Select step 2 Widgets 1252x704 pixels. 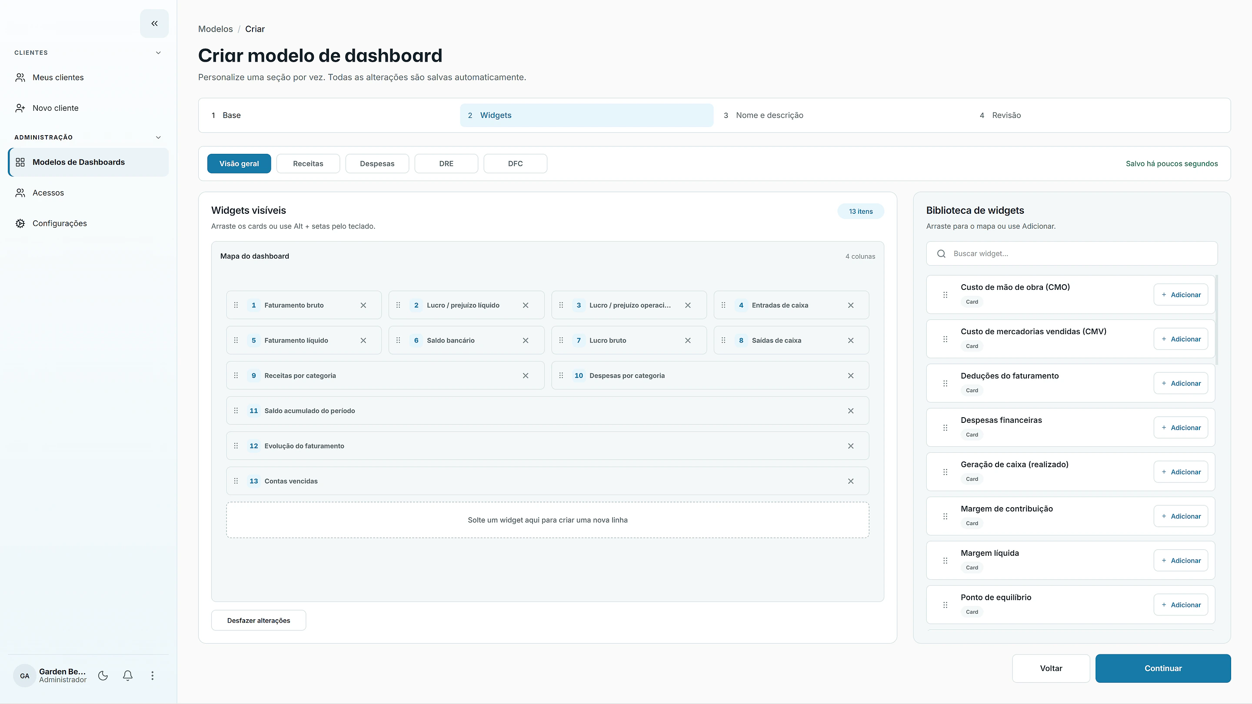pos(586,115)
